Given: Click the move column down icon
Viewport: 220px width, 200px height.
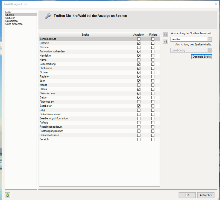Looking at the screenshot, I should 166,41.
